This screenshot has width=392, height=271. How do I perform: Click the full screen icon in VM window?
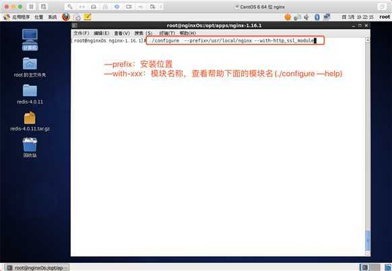coord(382,7)
